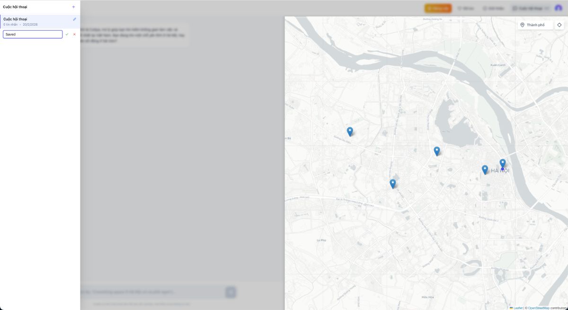The height and width of the screenshot is (310, 568).
Task: Cancel the rename with the red X icon
Action: (74, 34)
